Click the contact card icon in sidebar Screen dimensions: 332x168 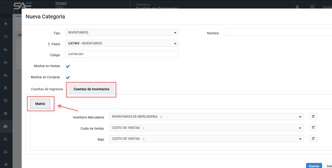6,101
